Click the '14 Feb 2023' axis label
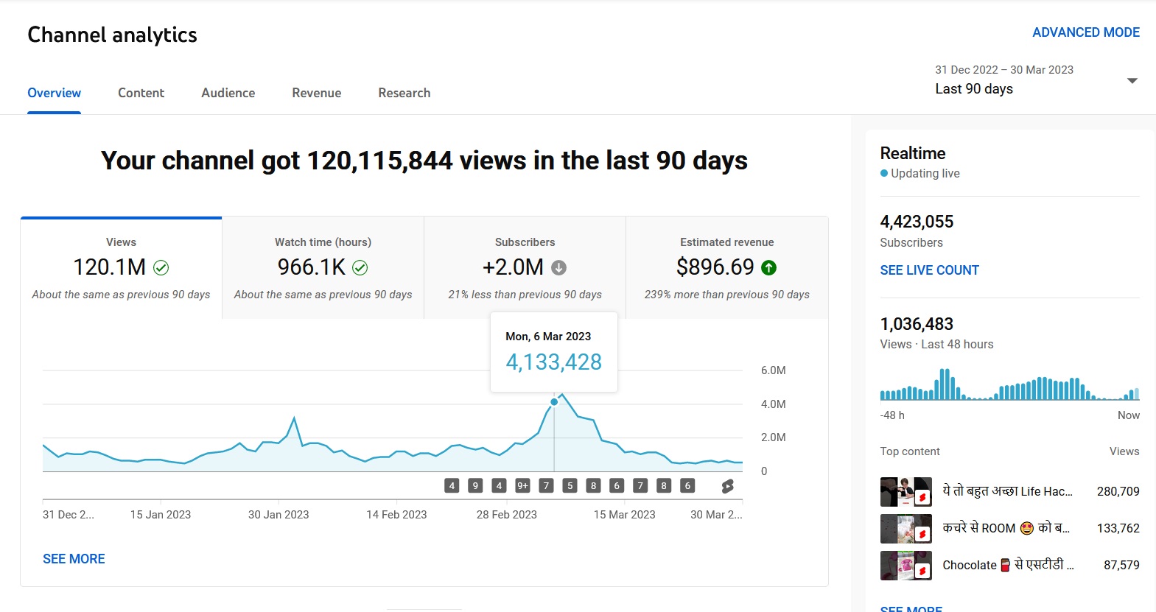1156x612 pixels. tap(396, 515)
